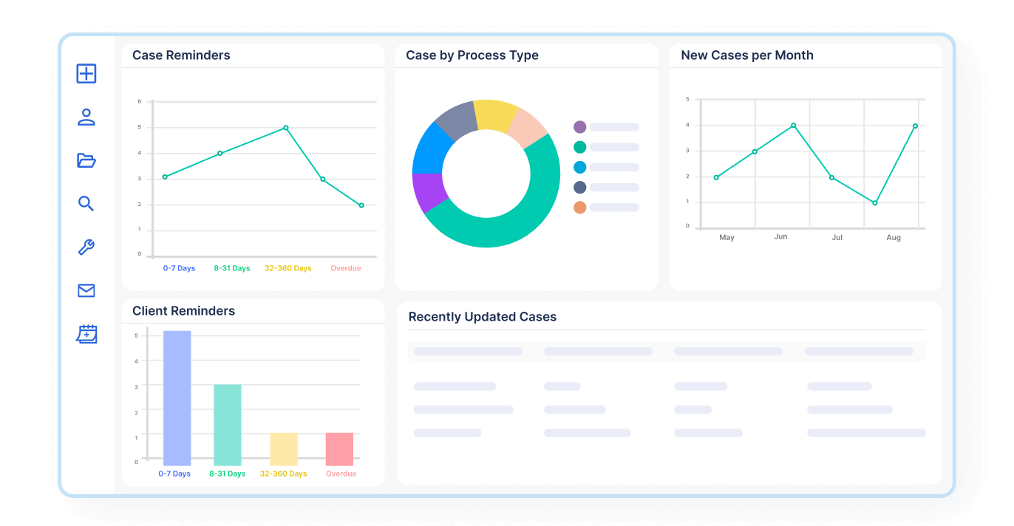Select the yellow donut chart segment
Viewport: 1014px width, 526px height.
click(494, 115)
